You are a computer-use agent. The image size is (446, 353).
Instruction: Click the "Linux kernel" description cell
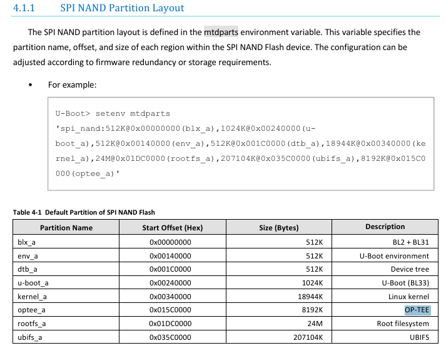click(408, 297)
